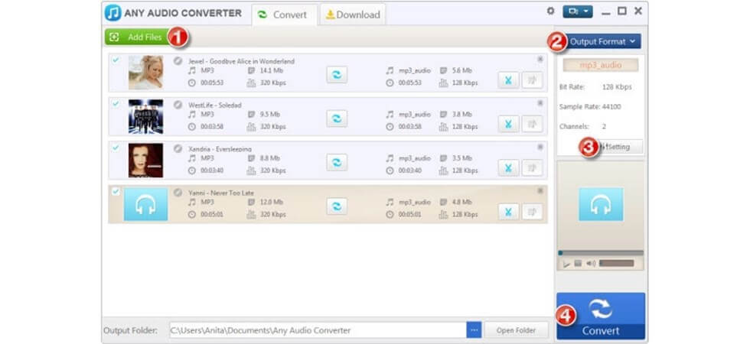Open the scissors clip tool for WestLife track
750x344 pixels.
coord(508,124)
